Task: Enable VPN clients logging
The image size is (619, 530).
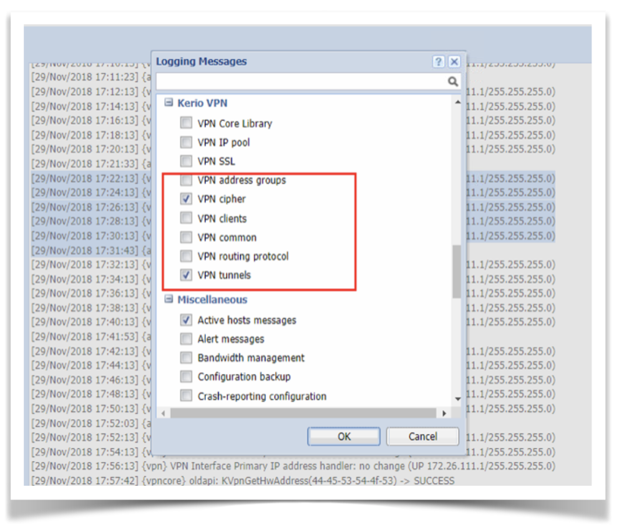Action: [x=186, y=218]
